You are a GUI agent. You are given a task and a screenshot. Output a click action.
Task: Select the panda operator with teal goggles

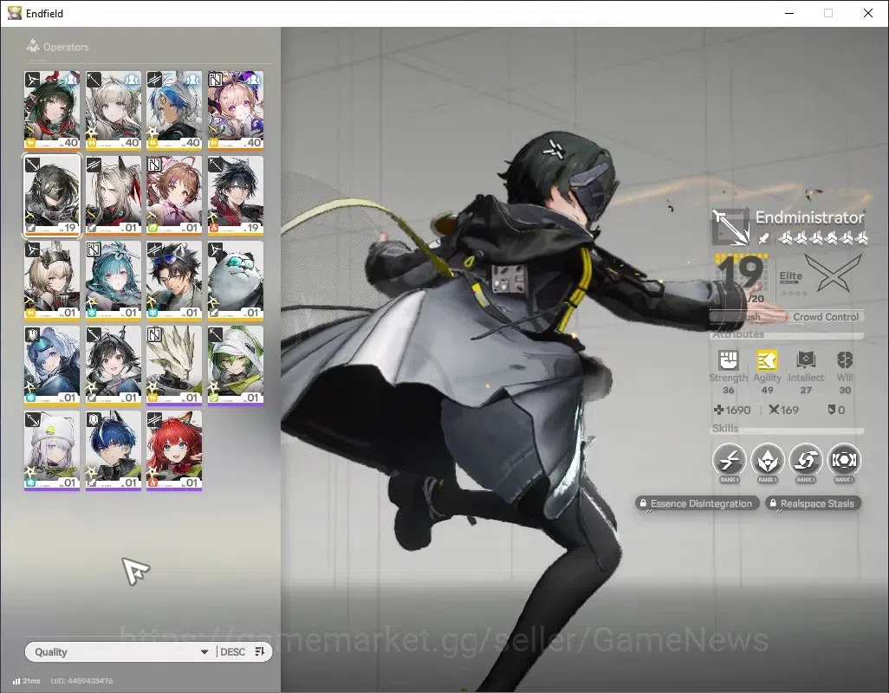236,281
